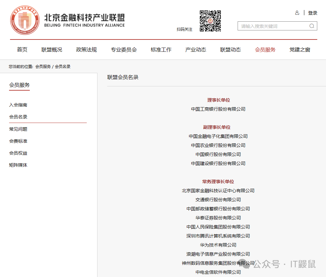Click 中国农业银行股份有限公司

tap(218, 145)
